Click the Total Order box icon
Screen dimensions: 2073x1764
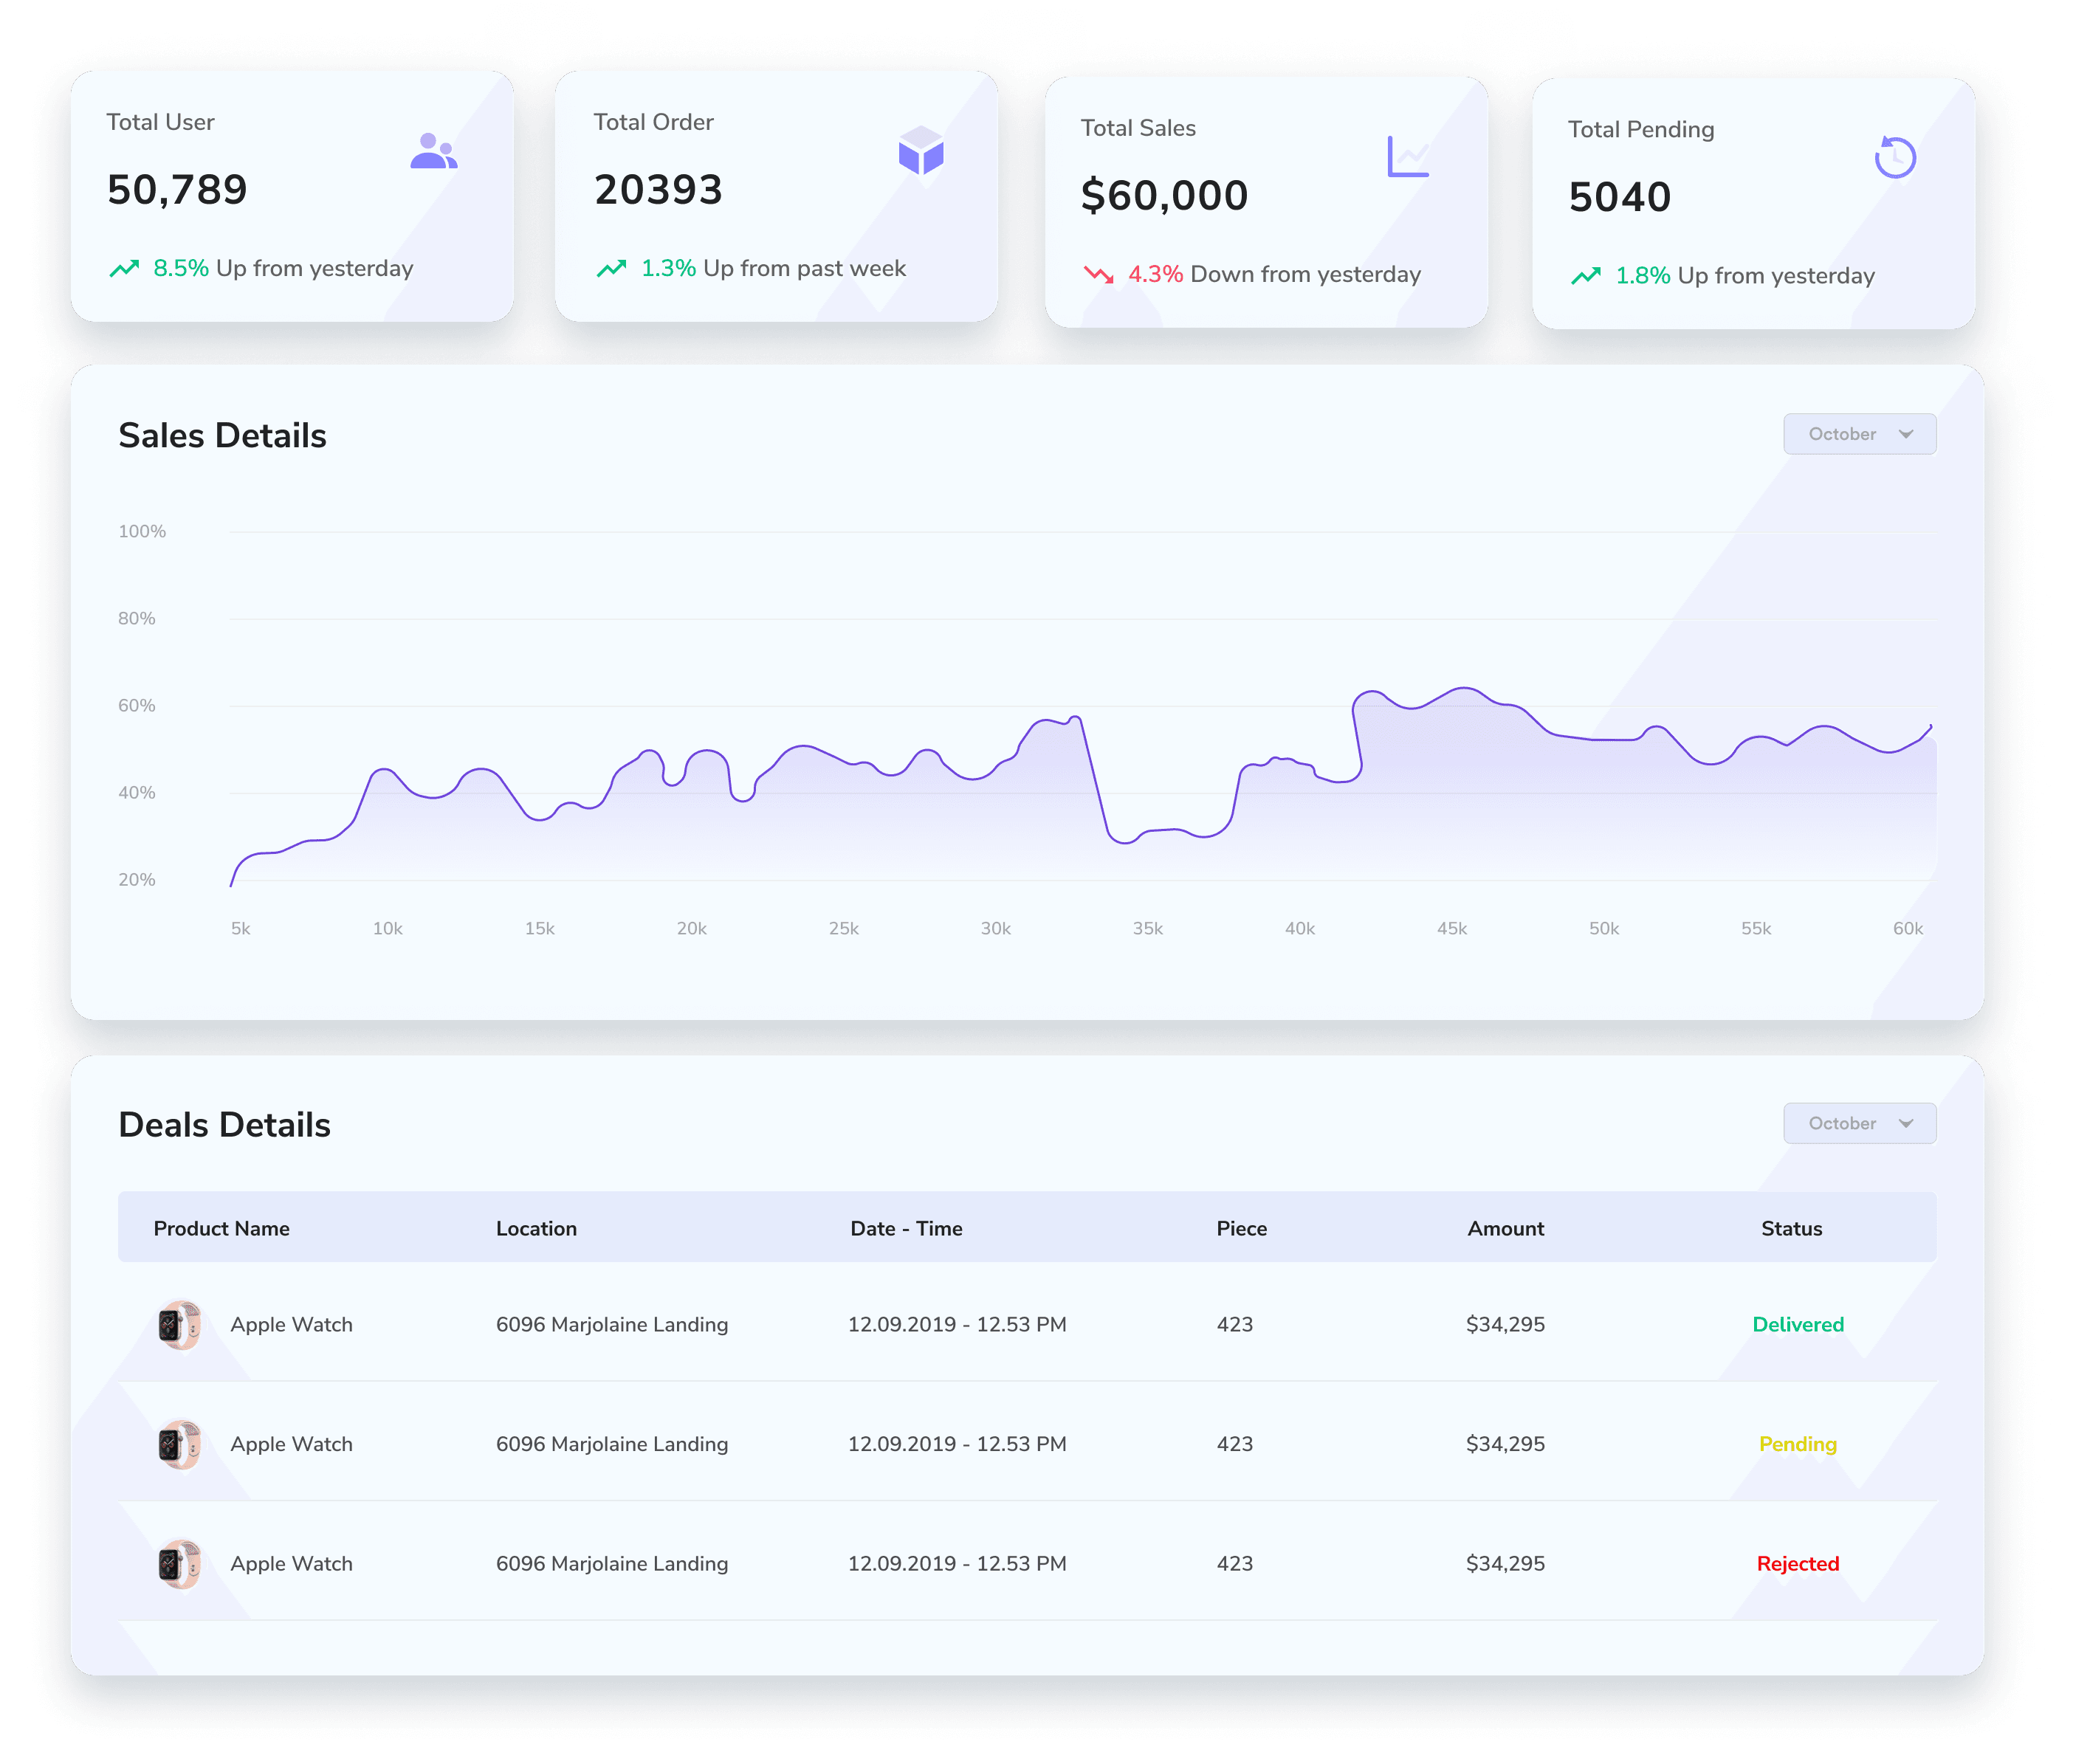[920, 152]
